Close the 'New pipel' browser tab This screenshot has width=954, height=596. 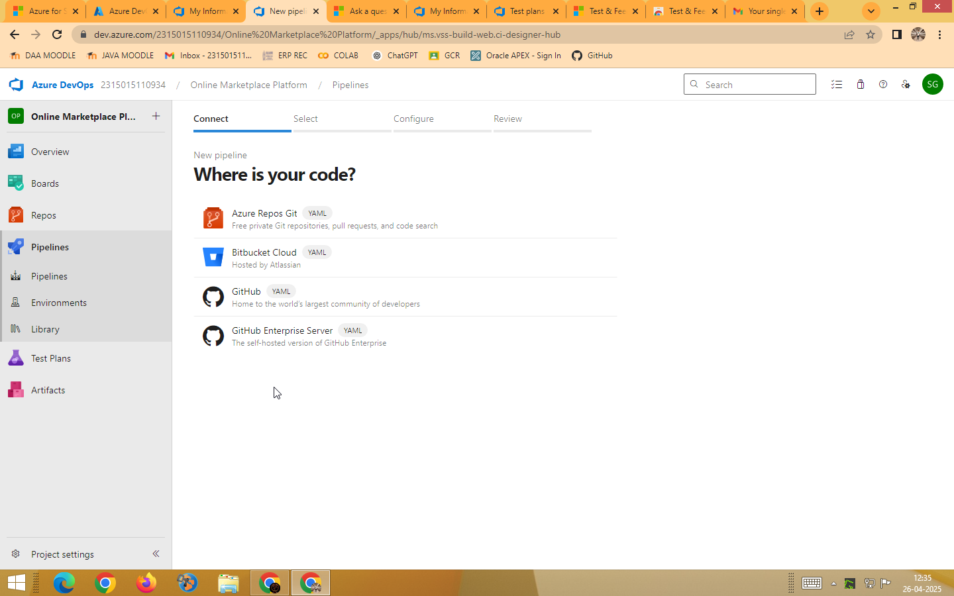point(316,11)
